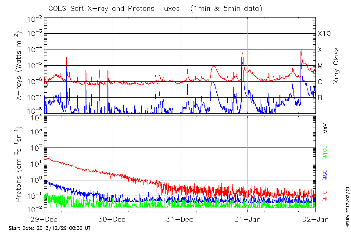The width and height of the screenshot is (351, 232).
Task: Click the 'Xray Class' right axis title
Action: (x=337, y=66)
